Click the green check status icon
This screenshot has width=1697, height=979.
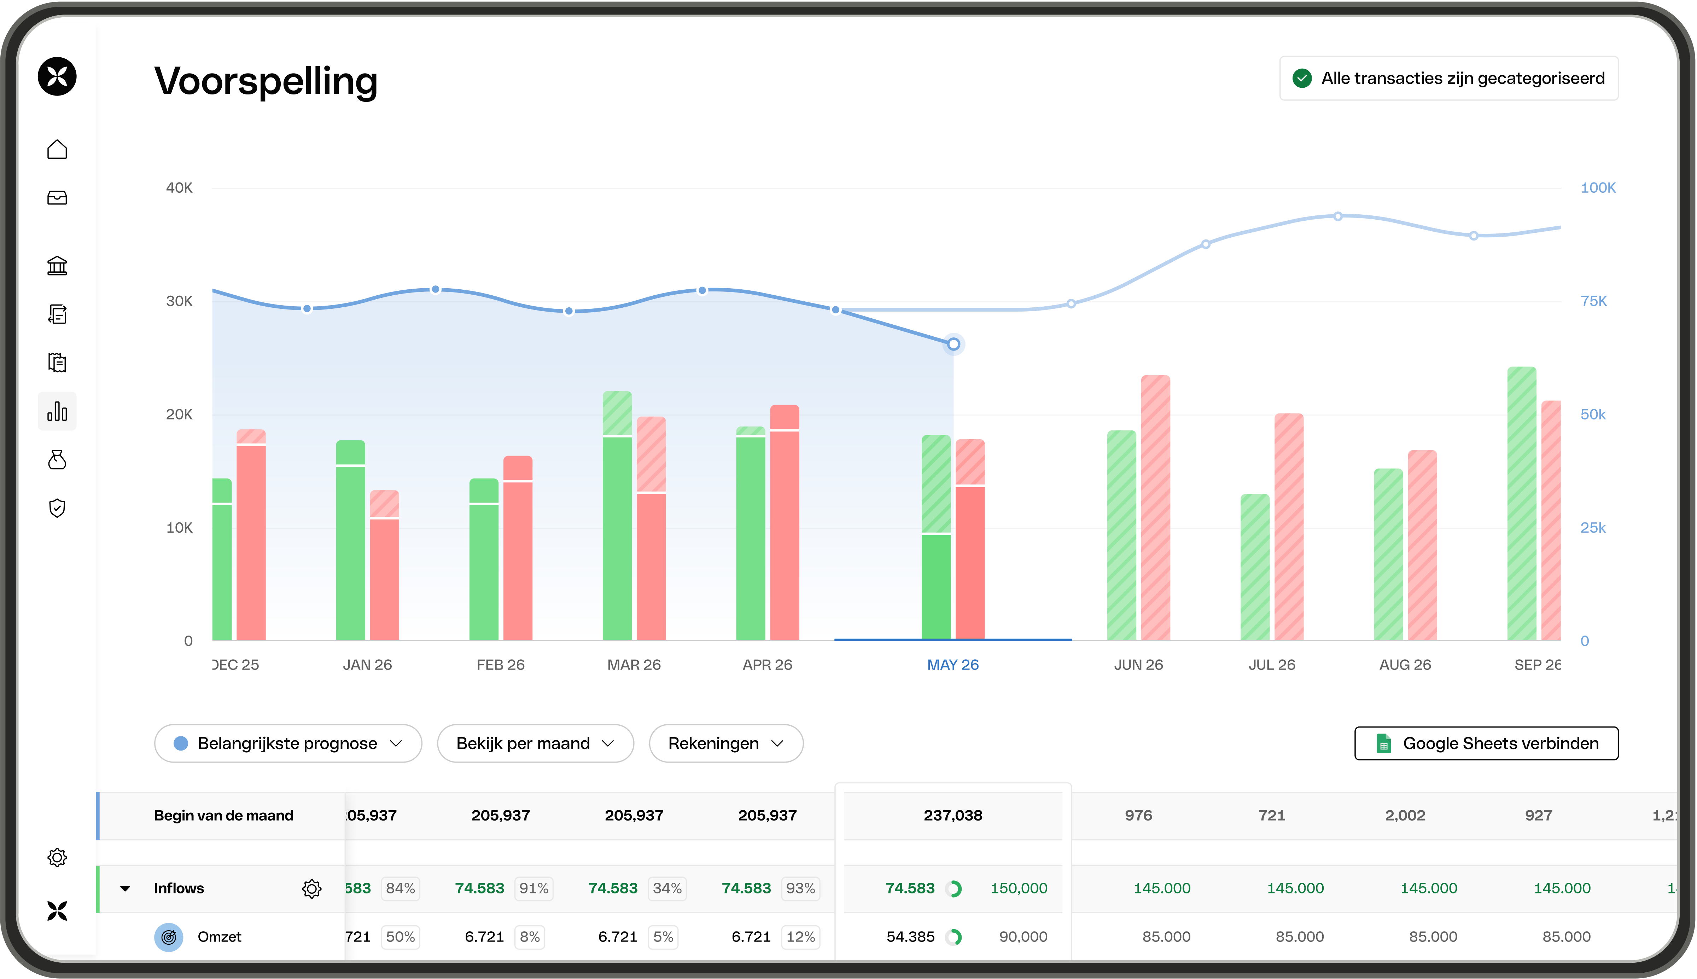coord(1302,78)
